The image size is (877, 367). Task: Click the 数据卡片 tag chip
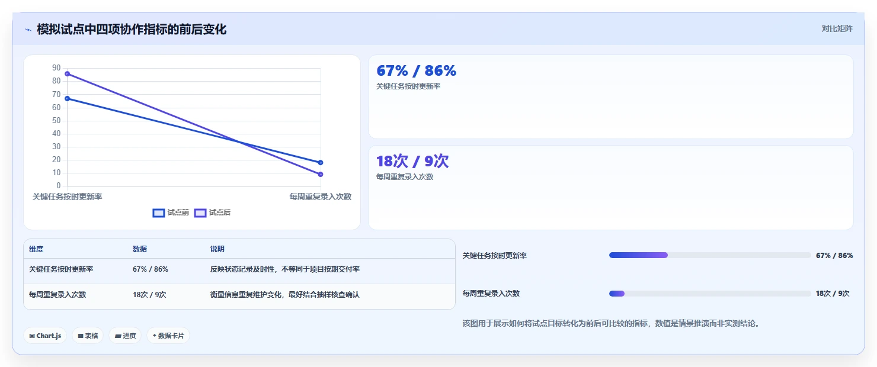click(168, 336)
